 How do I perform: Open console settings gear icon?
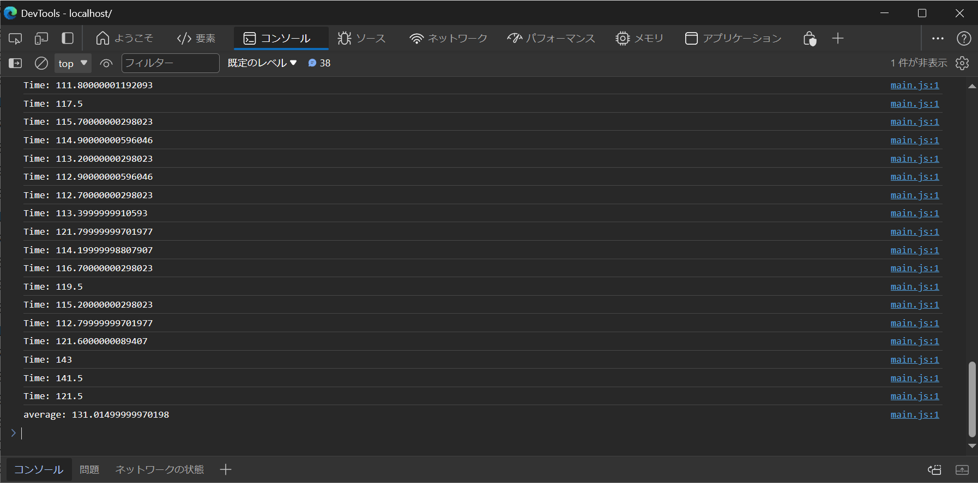(962, 63)
